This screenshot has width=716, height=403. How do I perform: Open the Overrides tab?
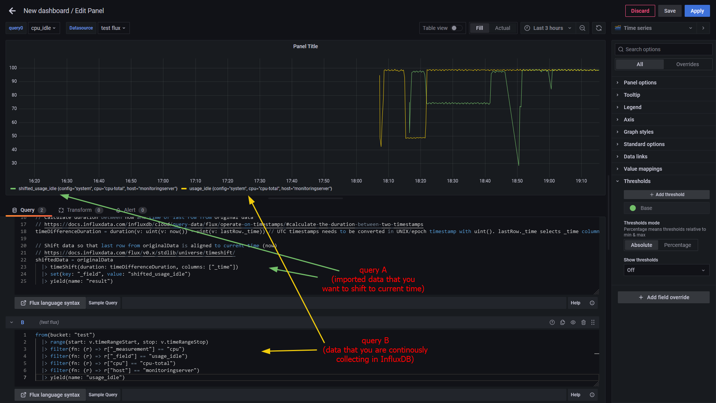[687, 64]
